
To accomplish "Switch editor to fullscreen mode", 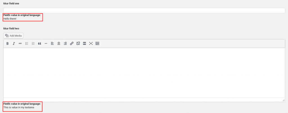I will click(91, 43).
